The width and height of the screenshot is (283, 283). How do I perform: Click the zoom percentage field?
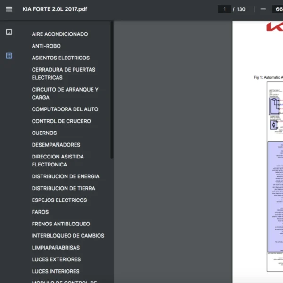[278, 9]
